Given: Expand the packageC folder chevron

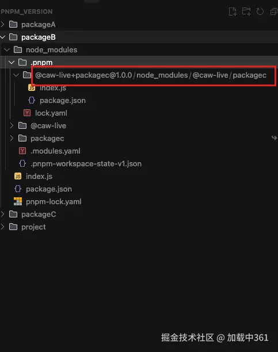Looking at the screenshot, I should (3, 214).
